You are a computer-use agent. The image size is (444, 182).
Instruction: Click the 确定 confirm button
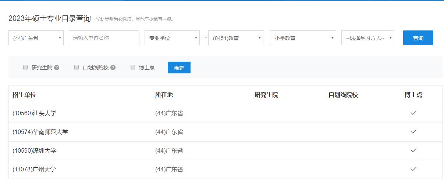point(179,68)
